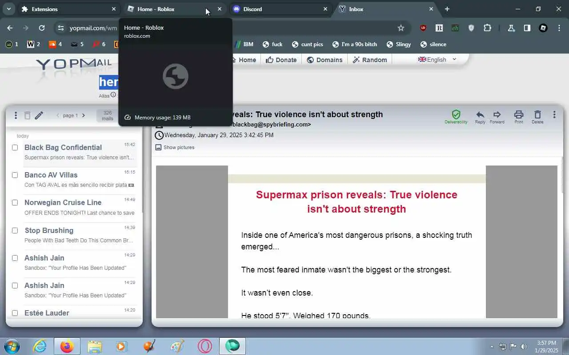Check Deliverability of the open email

point(456,117)
